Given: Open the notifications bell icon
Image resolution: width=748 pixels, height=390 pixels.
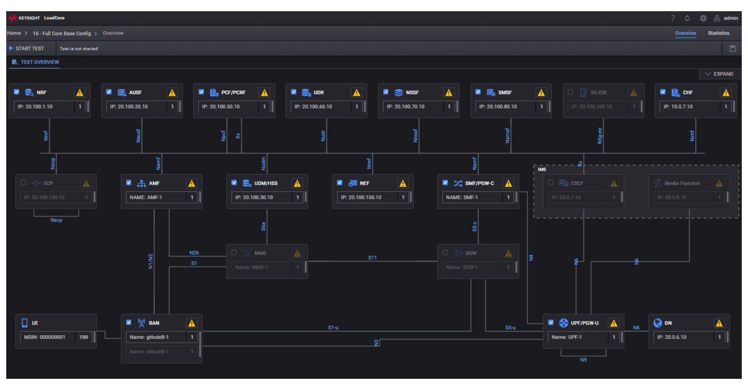Looking at the screenshot, I should [689, 18].
